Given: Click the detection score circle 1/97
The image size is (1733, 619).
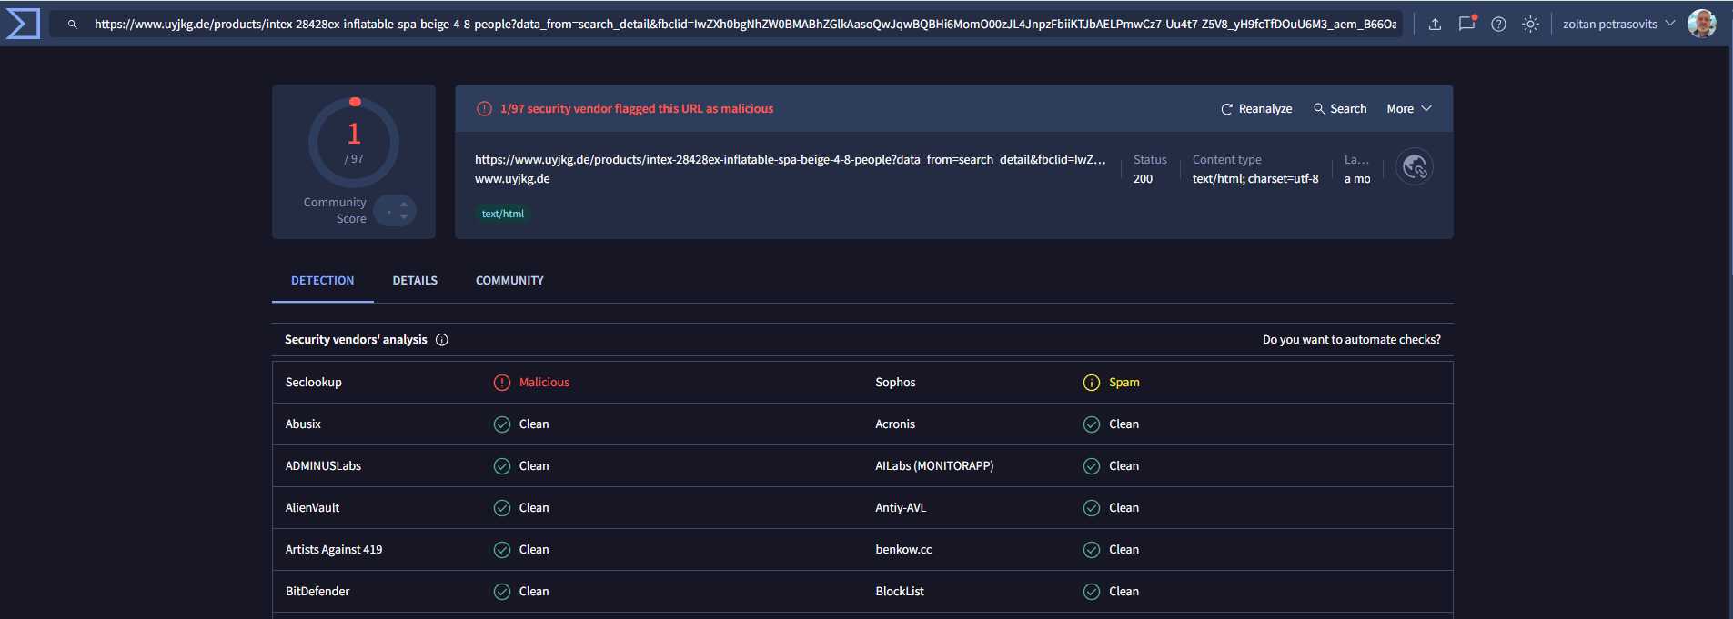Looking at the screenshot, I should 354,143.
